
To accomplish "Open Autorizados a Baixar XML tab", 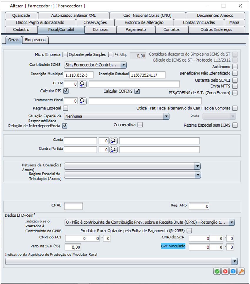I will pyautogui.click(x=74, y=15).
